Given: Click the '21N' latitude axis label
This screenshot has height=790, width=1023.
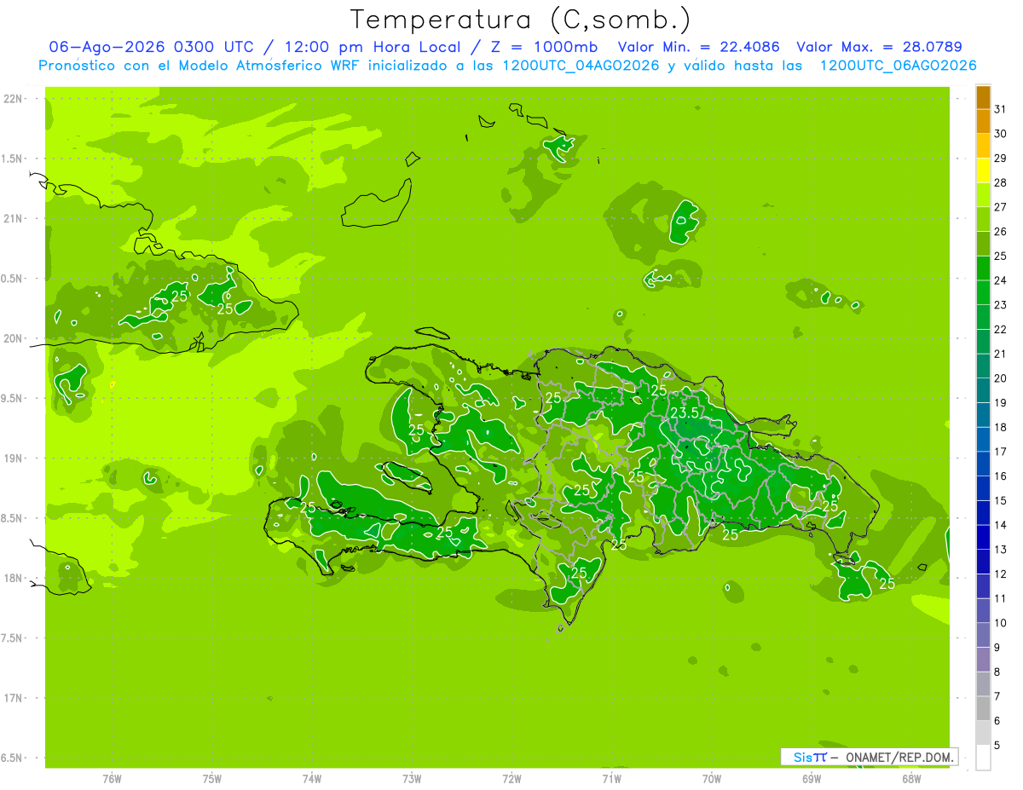Looking at the screenshot, I should pos(13,218).
